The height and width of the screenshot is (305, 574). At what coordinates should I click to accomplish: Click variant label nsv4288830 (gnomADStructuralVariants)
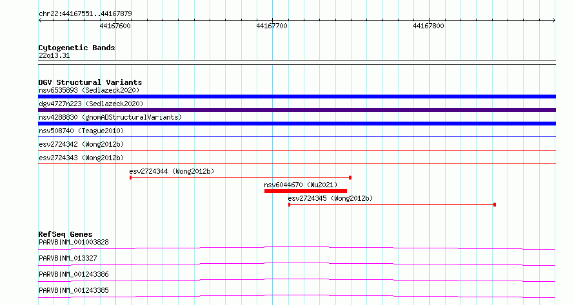click(x=110, y=117)
